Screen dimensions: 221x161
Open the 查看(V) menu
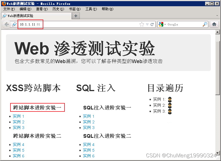pyautogui.click(x=42, y=9)
